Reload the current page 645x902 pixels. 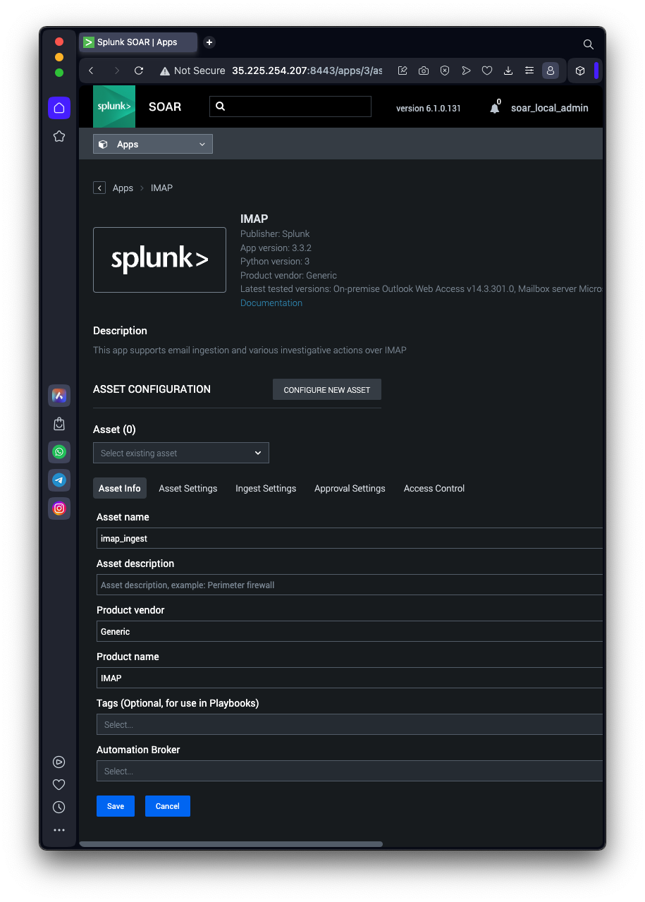[x=139, y=71]
